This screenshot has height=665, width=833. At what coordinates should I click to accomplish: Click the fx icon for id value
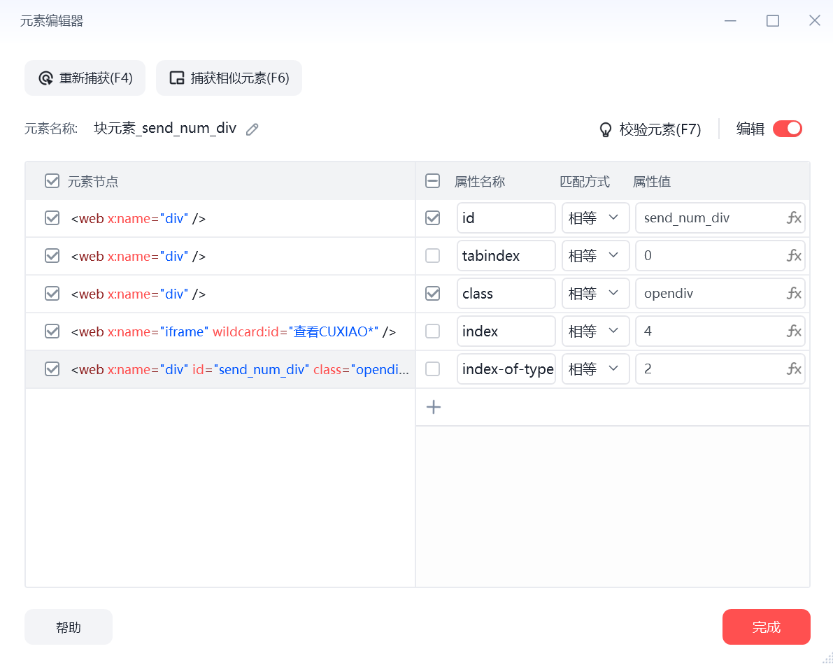click(x=794, y=217)
